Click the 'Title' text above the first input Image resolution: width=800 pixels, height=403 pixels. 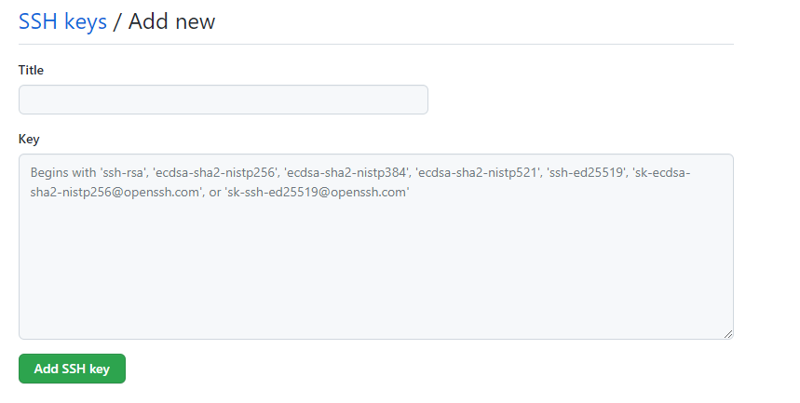coord(31,70)
